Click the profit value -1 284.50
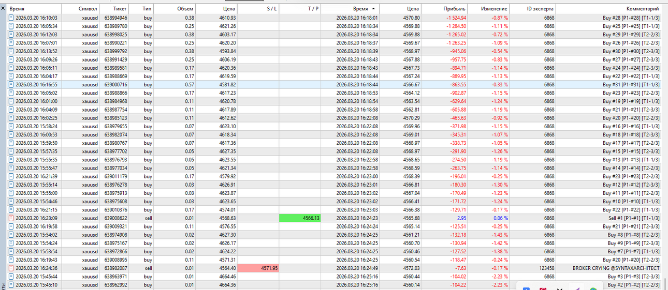The width and height of the screenshot is (668, 290). click(x=456, y=26)
